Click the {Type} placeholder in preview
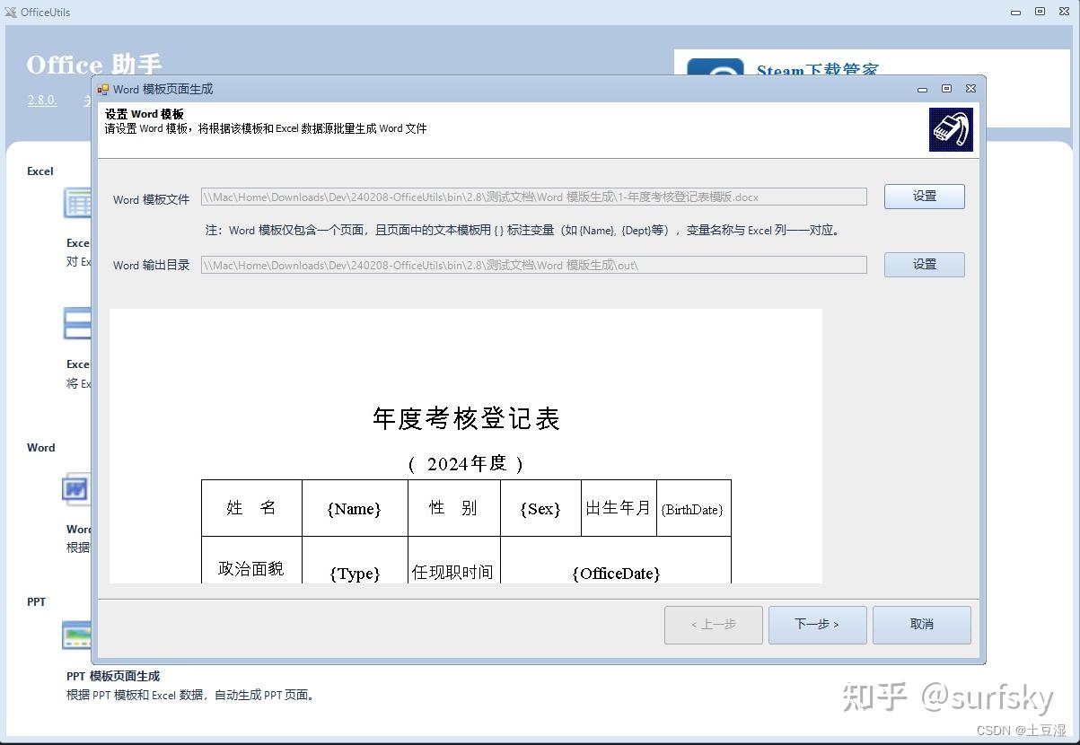Image resolution: width=1080 pixels, height=745 pixels. tap(355, 574)
